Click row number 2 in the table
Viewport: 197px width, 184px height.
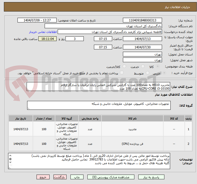point(188,144)
